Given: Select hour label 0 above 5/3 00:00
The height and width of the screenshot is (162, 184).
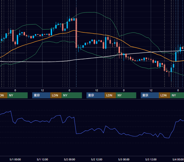Looking at the screenshot, I should tap(124, 90).
